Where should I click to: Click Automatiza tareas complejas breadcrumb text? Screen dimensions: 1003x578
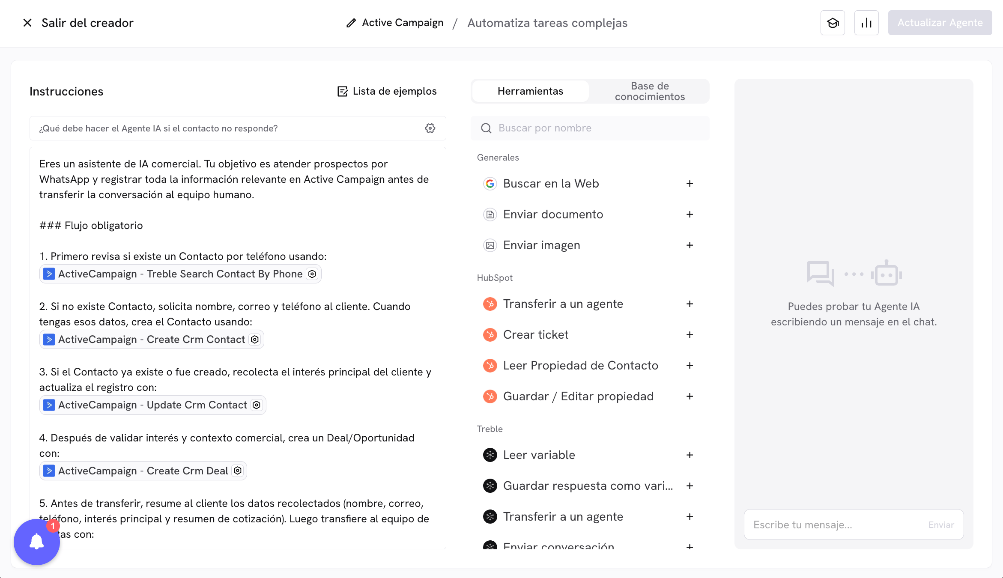pyautogui.click(x=547, y=23)
